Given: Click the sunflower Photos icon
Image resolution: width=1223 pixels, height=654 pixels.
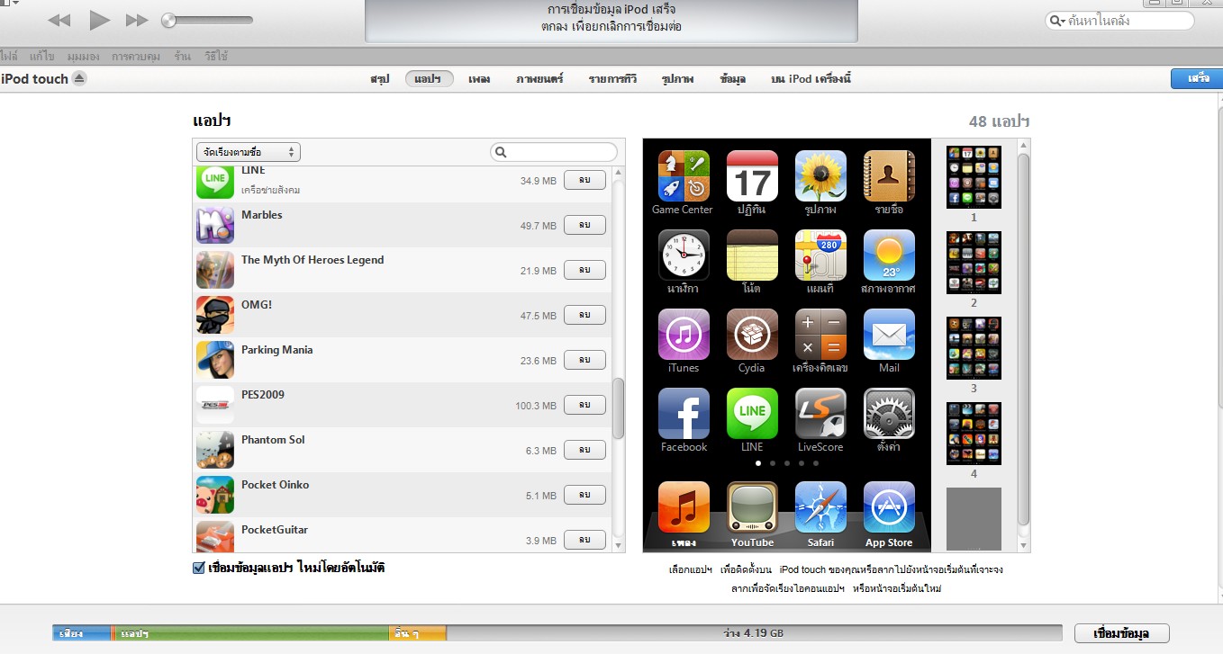Looking at the screenshot, I should [x=820, y=175].
